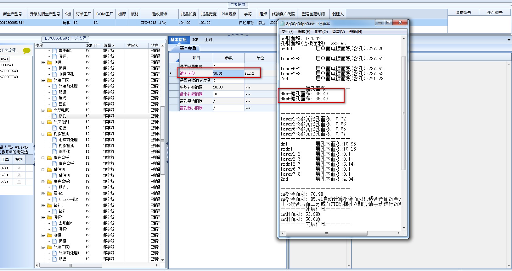Click the 钻孔1 folder icon

pyautogui.click(x=50, y=205)
